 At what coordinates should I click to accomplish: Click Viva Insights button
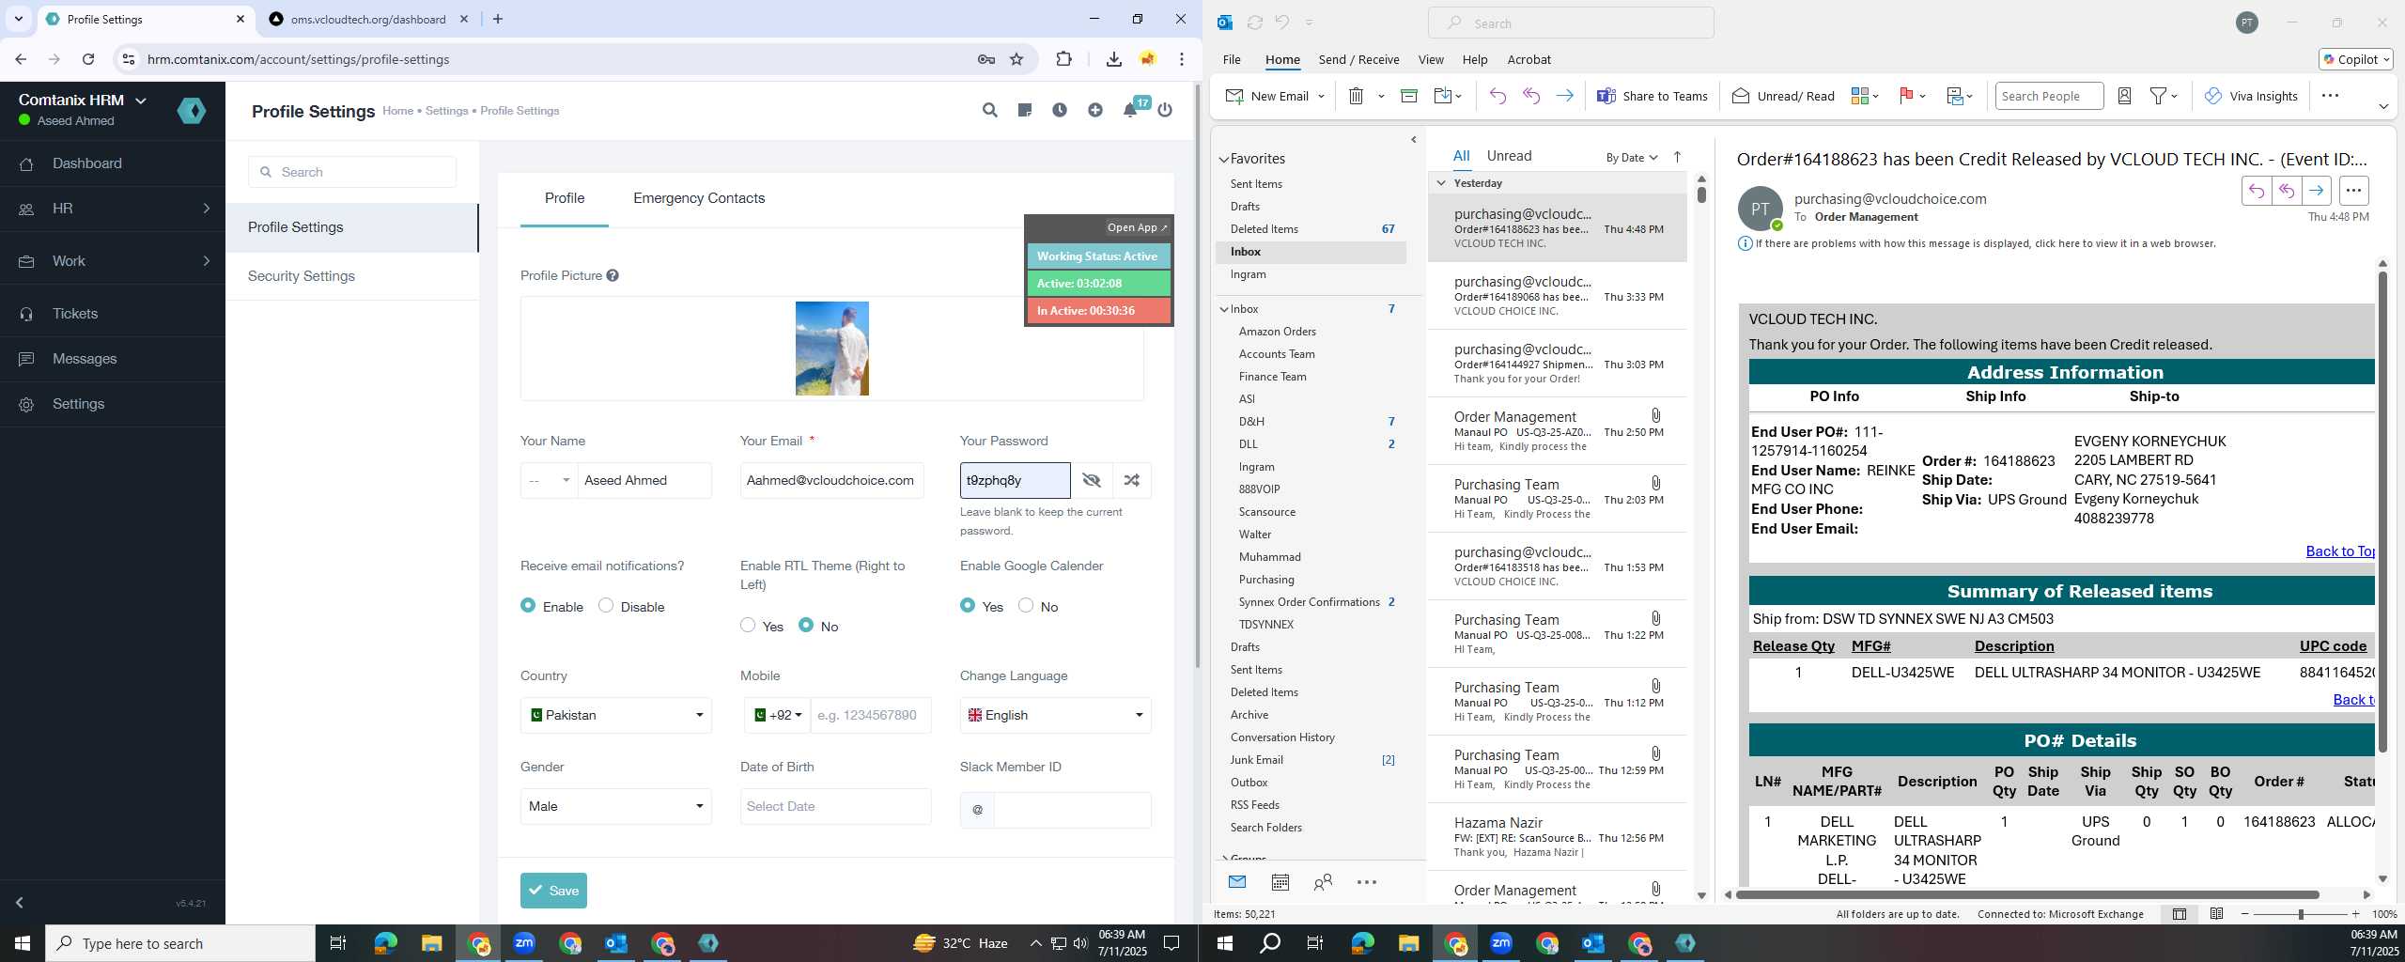2251,96
